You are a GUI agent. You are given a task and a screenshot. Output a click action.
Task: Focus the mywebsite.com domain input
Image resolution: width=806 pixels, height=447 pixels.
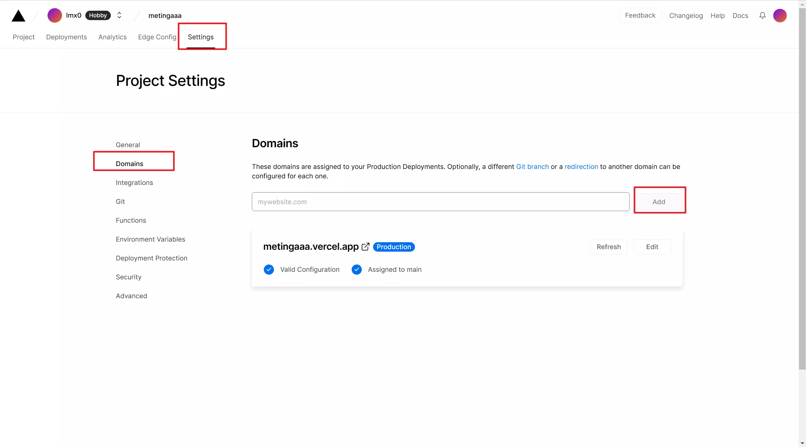pyautogui.click(x=440, y=202)
